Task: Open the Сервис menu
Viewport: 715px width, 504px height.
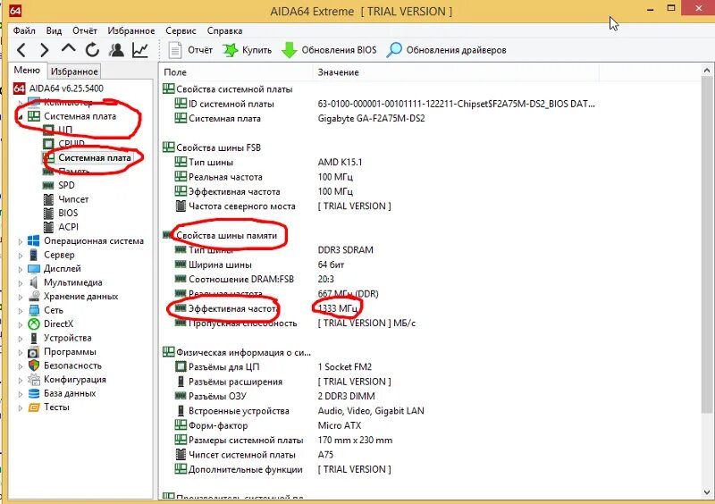Action: 181,30
